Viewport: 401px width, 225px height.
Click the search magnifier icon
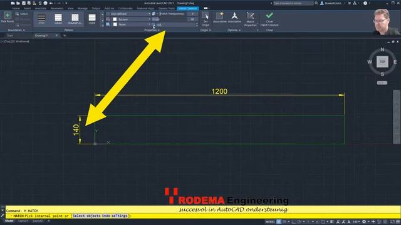tap(316, 3)
